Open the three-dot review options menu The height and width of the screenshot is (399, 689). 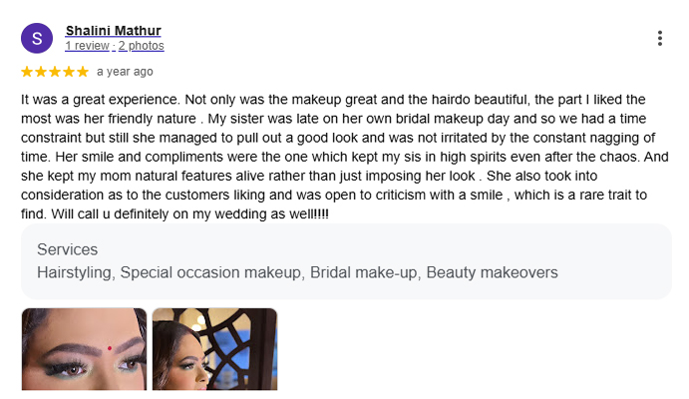(x=660, y=38)
